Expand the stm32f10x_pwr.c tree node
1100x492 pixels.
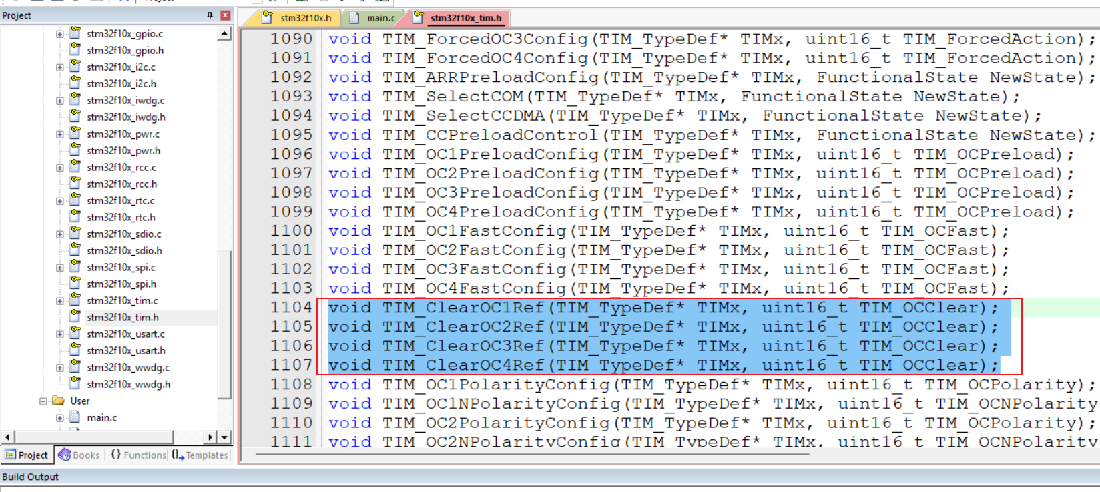click(60, 134)
